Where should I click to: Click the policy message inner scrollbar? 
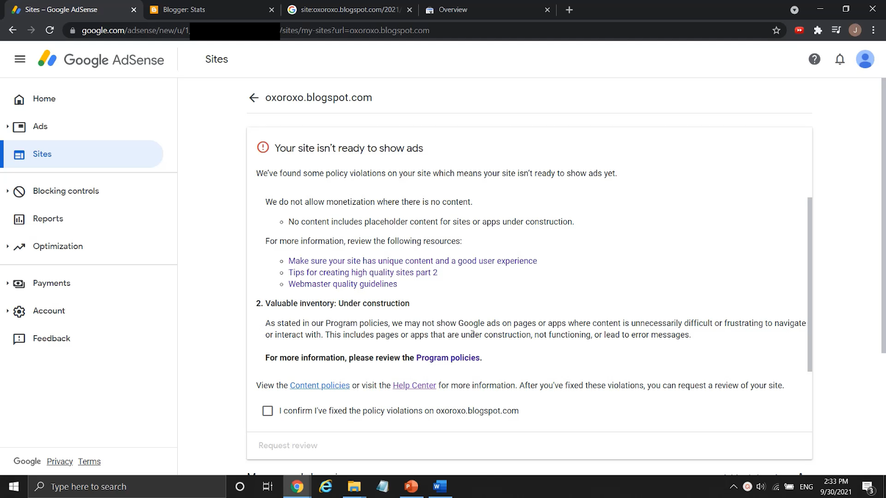pos(810,284)
